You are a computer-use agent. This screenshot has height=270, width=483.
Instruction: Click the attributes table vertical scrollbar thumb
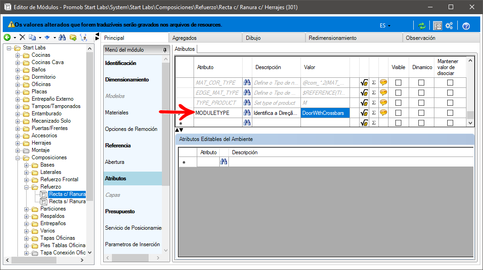pyautogui.click(x=470, y=114)
